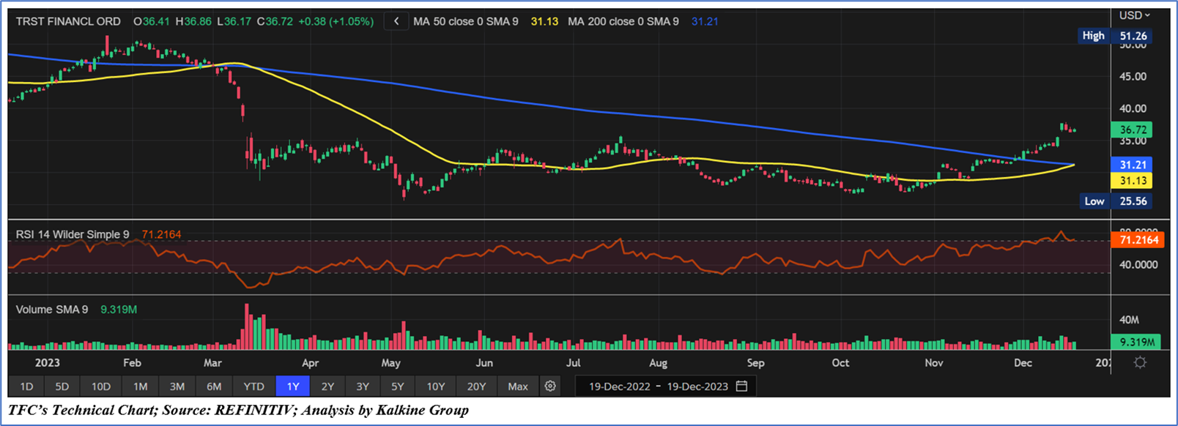Click the 45.00 price axis label

coord(1133,76)
